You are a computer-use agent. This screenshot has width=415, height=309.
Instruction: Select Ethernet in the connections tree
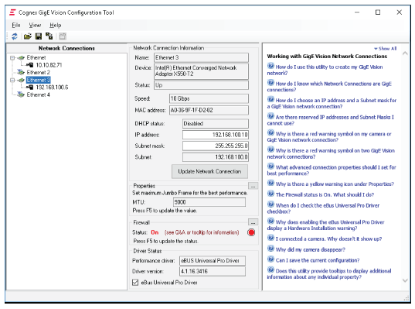tap(36, 57)
